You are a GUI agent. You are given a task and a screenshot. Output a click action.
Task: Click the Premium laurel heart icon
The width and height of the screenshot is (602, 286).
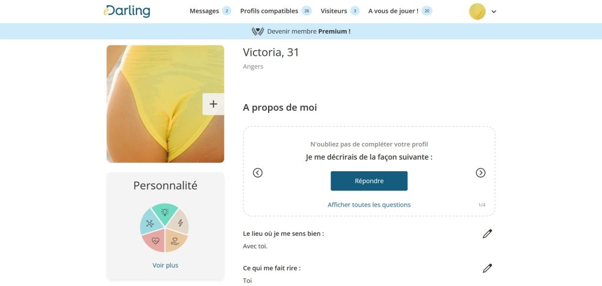tap(257, 32)
